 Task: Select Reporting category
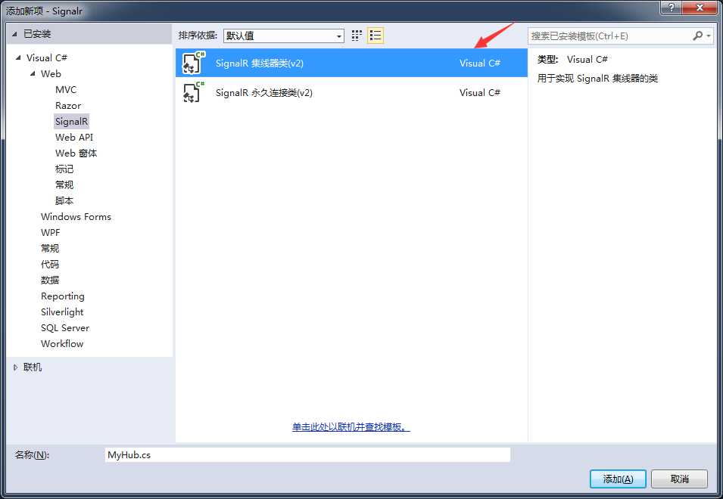click(63, 296)
